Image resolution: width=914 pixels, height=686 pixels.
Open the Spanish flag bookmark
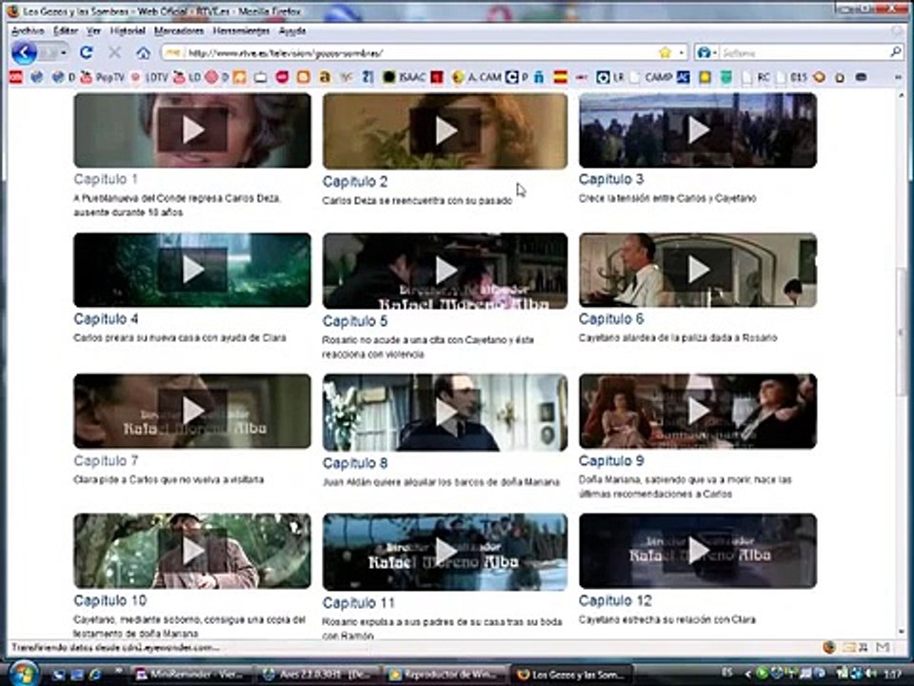[560, 77]
